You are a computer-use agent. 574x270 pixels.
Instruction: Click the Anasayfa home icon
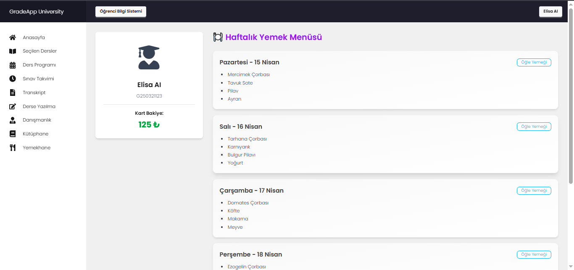coord(13,37)
